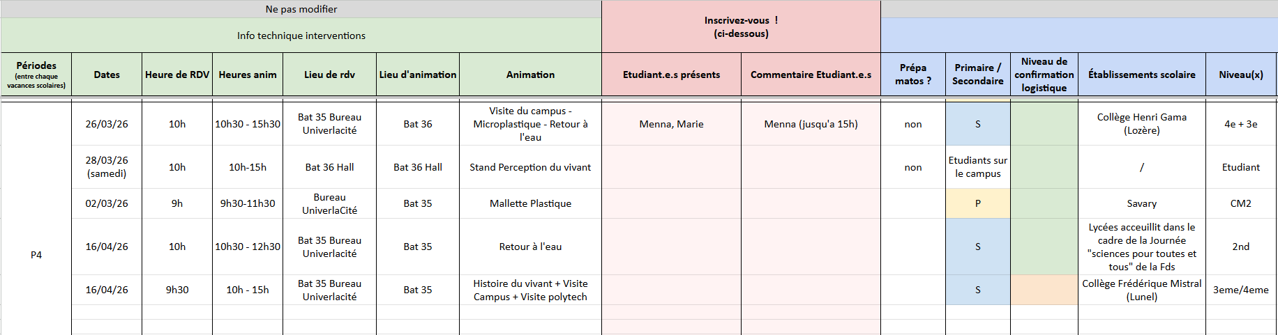The width and height of the screenshot is (1278, 335).
Task: Click the "Menna, Marie" students cell
Action: (671, 124)
